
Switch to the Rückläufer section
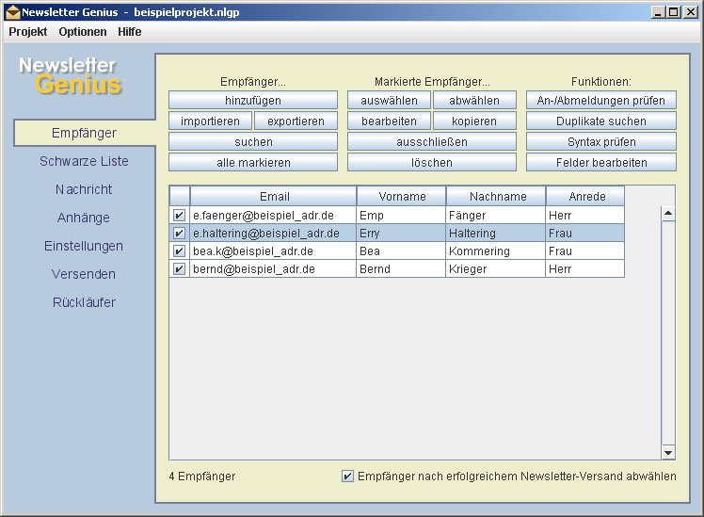tap(84, 302)
